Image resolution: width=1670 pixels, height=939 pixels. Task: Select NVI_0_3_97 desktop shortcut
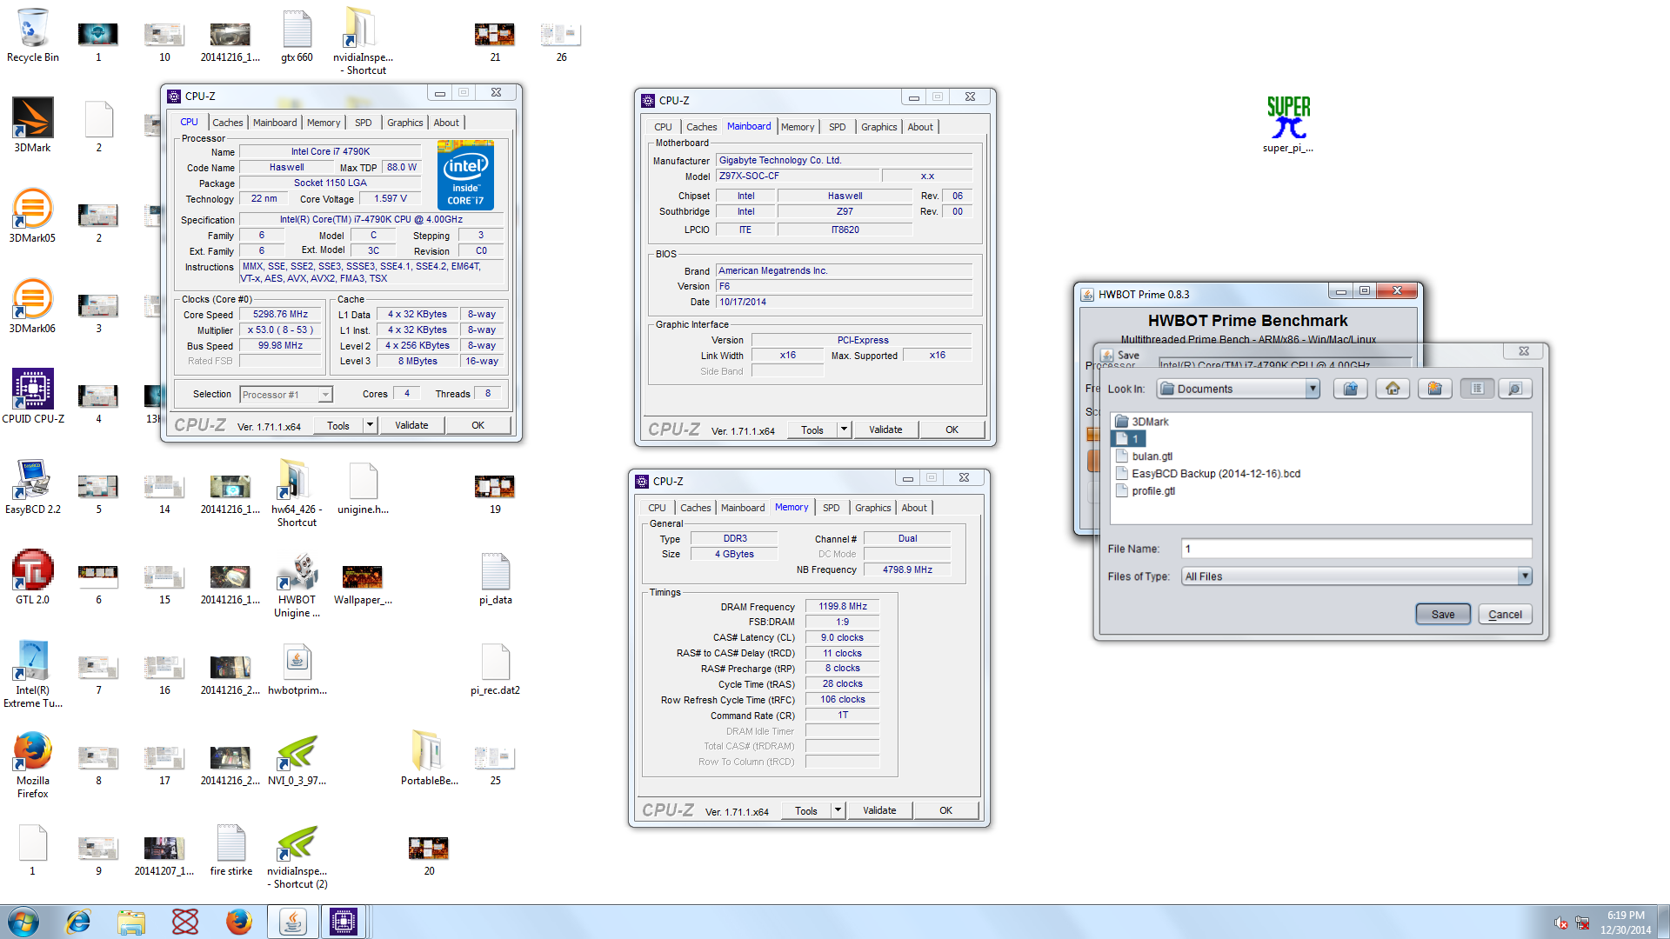(x=297, y=759)
